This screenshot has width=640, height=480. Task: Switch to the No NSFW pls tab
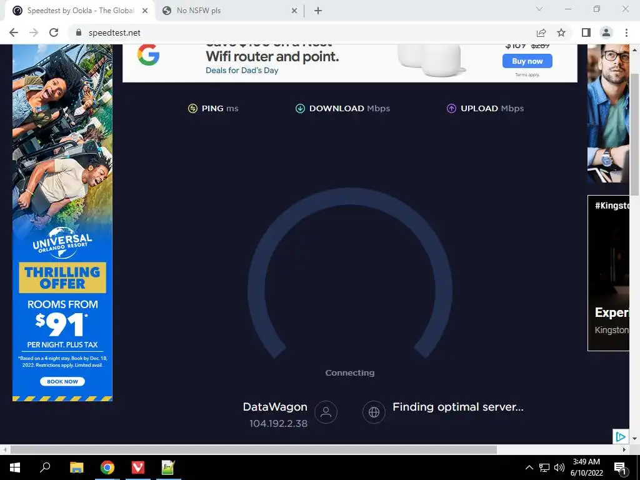(x=229, y=11)
